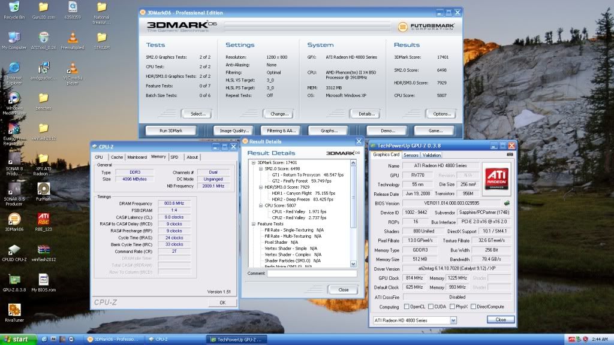Open the benches folder on desktop
The height and width of the screenshot is (345, 614).
[x=43, y=101]
